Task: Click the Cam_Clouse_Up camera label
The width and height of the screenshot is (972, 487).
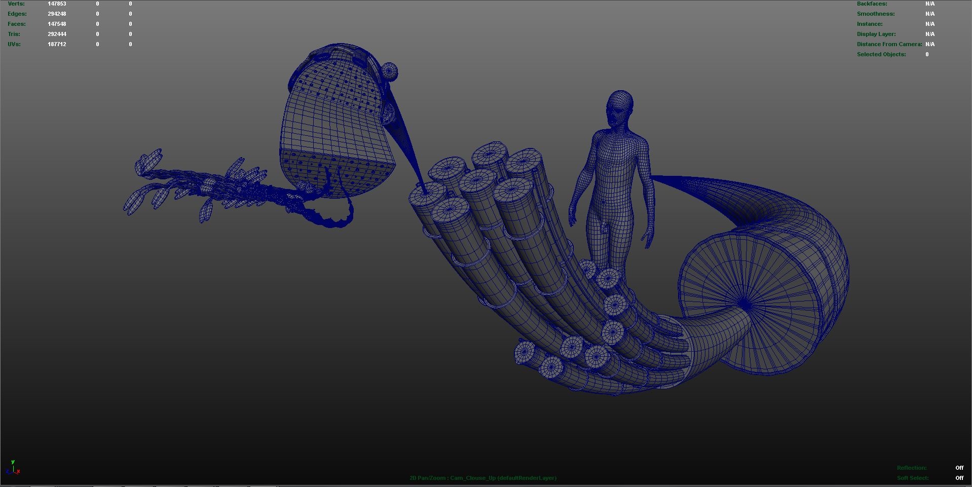Action: 474,477
